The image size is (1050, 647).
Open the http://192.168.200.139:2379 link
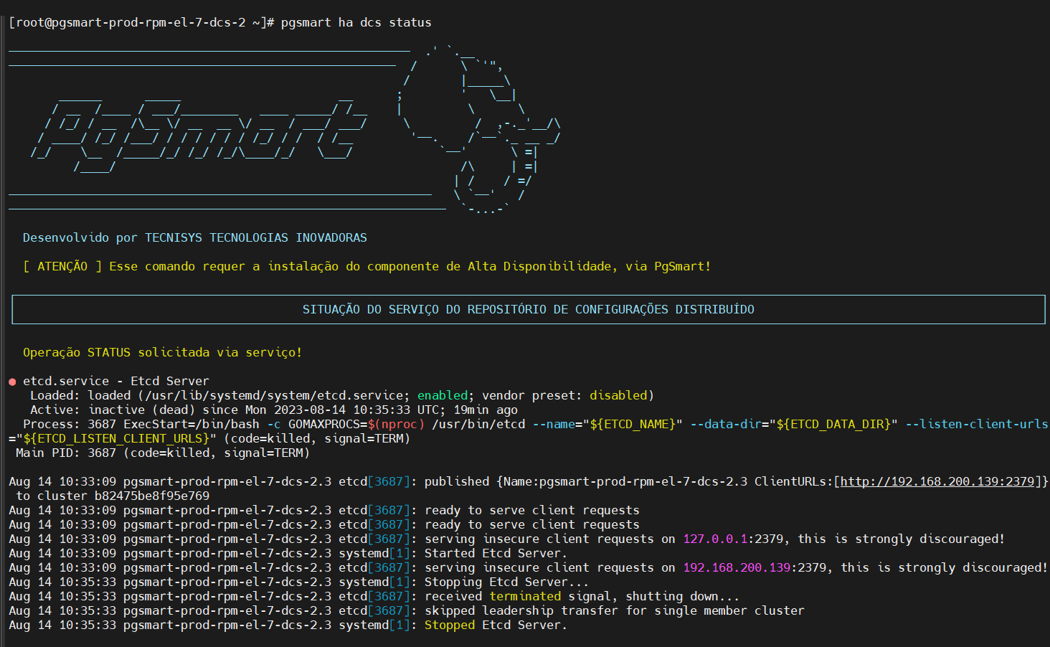[x=937, y=481]
